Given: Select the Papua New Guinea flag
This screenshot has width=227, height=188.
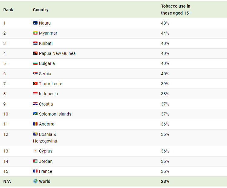Looking at the screenshot, I should point(35,53).
